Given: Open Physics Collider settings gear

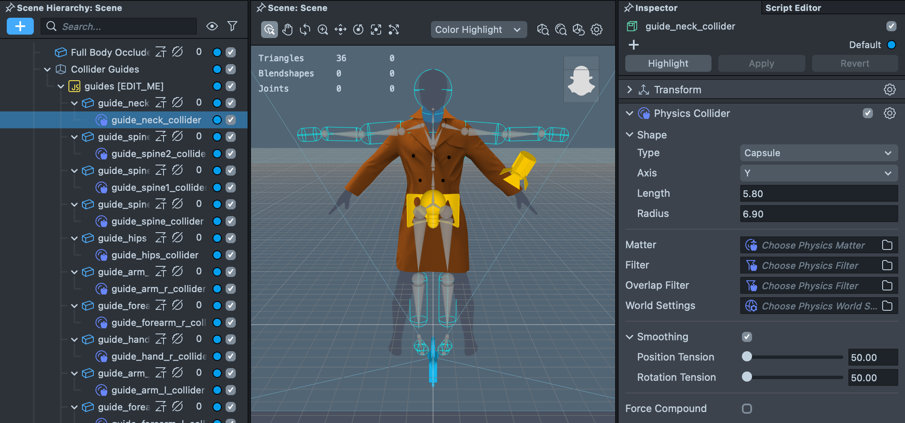Looking at the screenshot, I should 889,114.
